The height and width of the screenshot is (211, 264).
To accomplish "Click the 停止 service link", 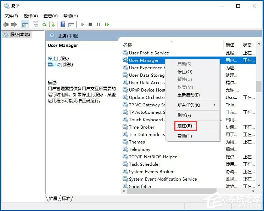I will click(x=52, y=59).
